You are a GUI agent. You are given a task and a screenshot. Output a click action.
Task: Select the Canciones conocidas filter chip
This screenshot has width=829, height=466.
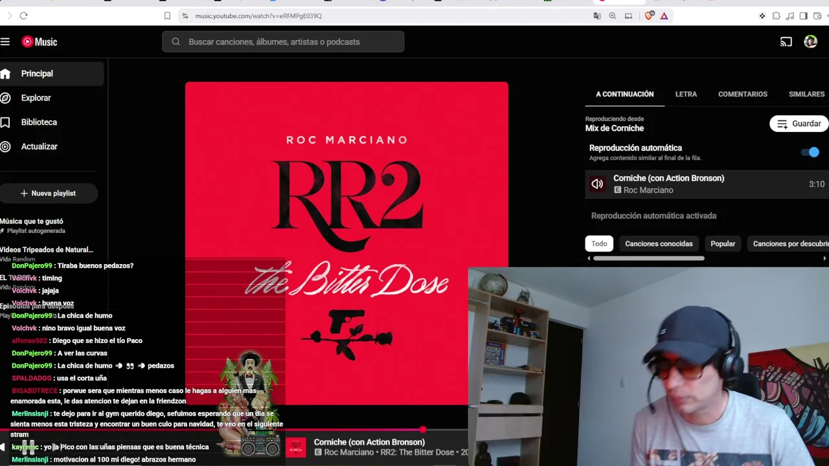click(x=659, y=243)
